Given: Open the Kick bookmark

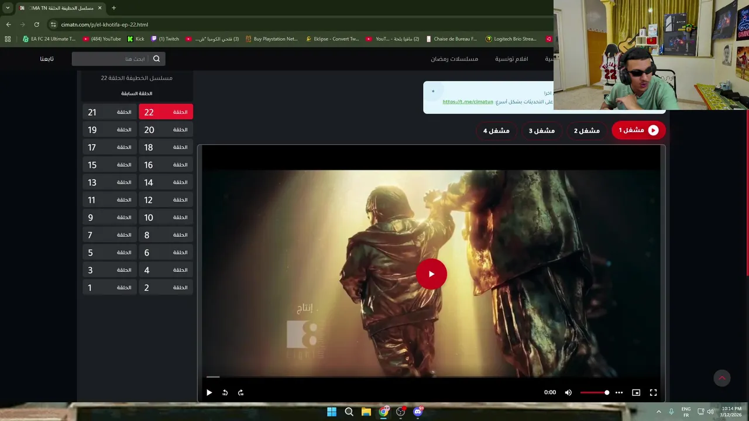Looking at the screenshot, I should click(136, 39).
